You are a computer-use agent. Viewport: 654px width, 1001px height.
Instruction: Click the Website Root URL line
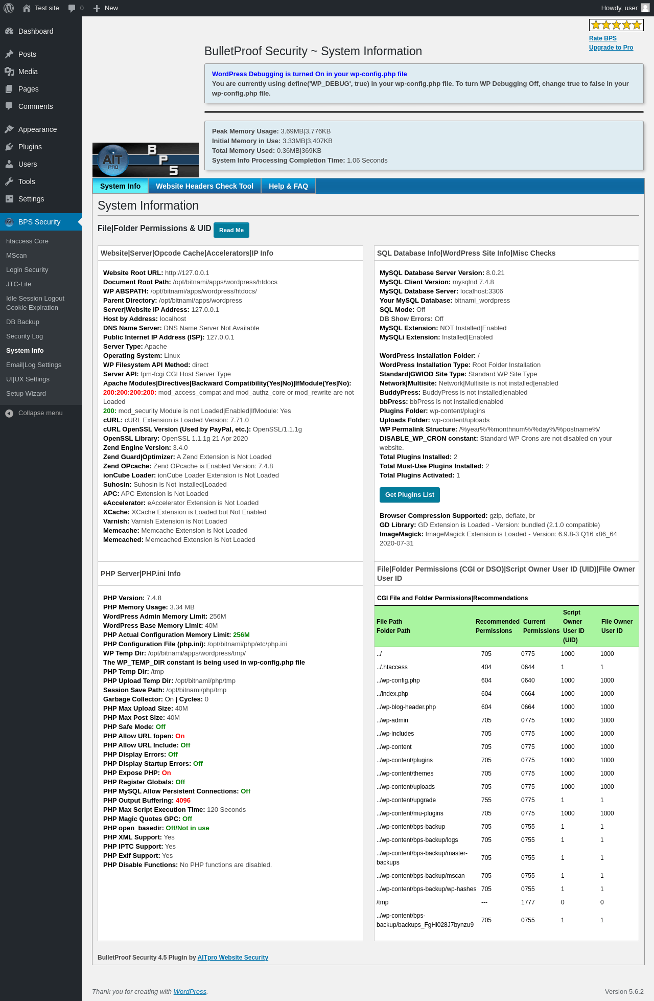click(156, 273)
